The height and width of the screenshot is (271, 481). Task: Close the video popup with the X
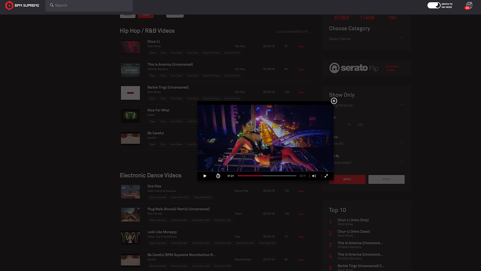(334, 101)
